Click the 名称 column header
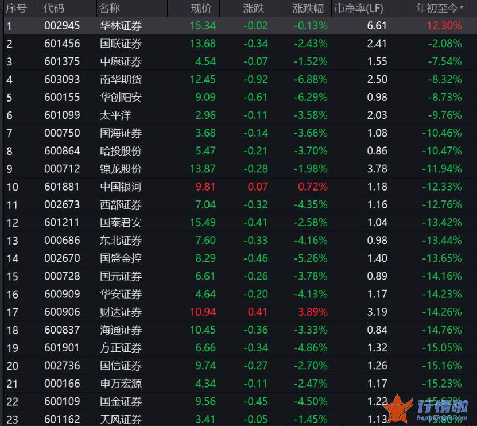The width and height of the screenshot is (477, 426). 110,8
